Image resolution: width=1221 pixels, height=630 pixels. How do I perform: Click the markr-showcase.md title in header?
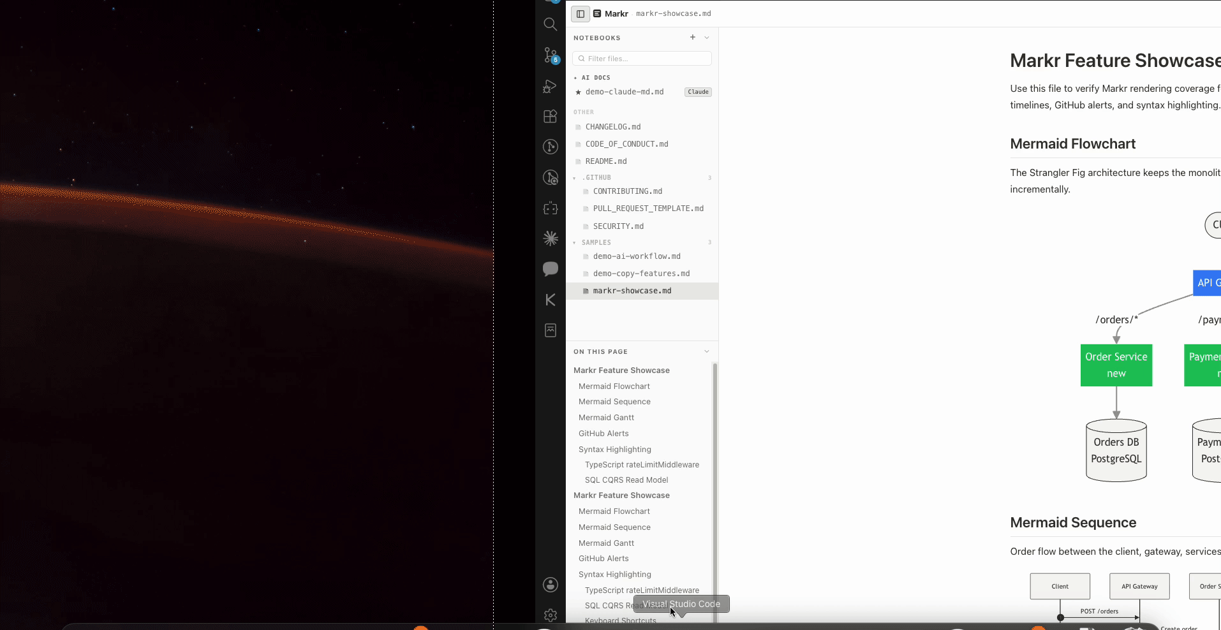pos(673,13)
